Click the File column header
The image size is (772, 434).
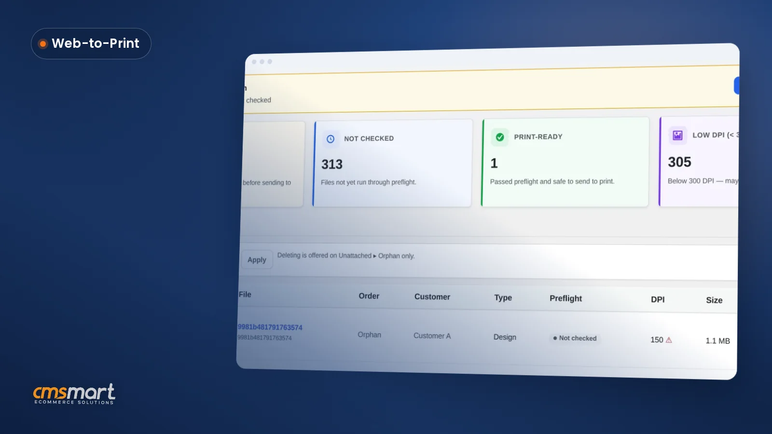click(245, 295)
